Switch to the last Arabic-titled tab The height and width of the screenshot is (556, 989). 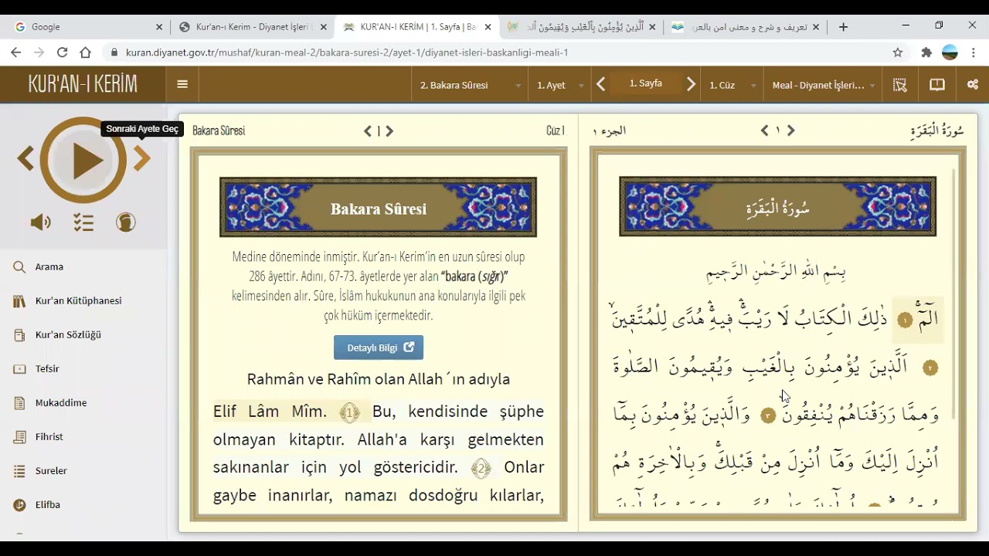(x=745, y=26)
